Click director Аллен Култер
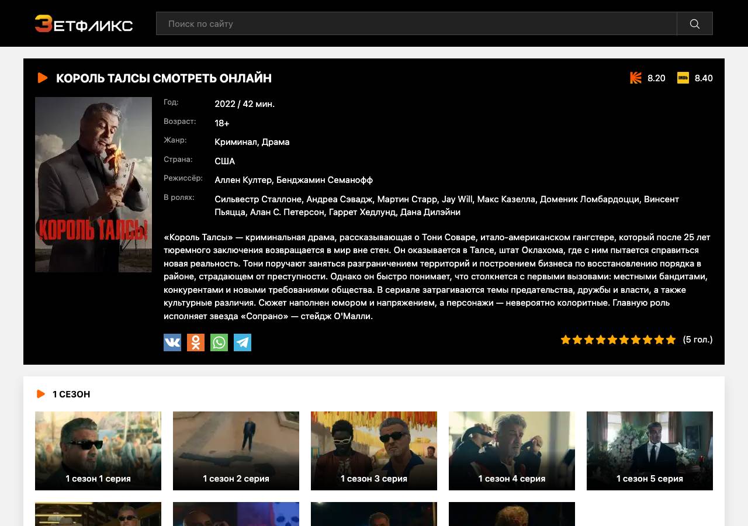This screenshot has height=526, width=748. click(x=243, y=180)
